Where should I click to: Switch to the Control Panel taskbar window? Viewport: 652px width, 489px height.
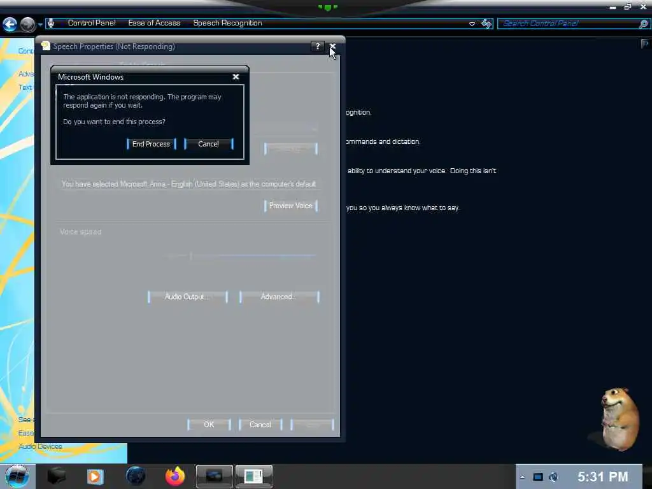click(215, 476)
